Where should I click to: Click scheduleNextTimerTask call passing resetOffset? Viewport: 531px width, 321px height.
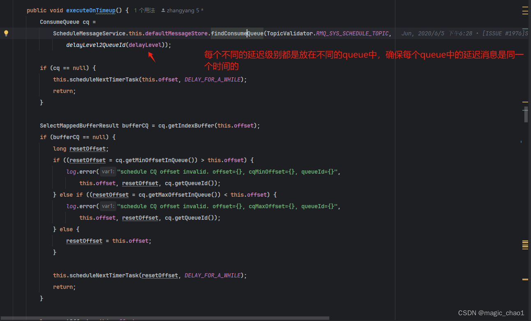tap(104, 275)
